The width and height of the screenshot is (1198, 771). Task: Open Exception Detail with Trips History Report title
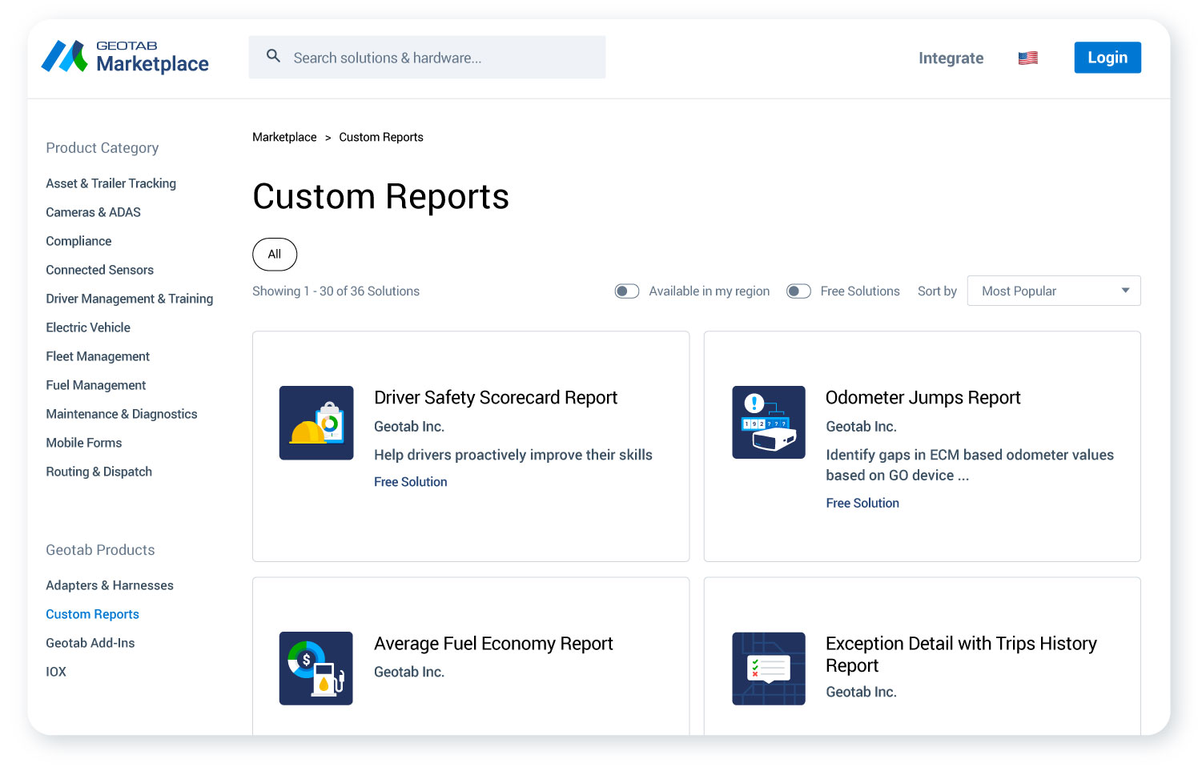(961, 654)
